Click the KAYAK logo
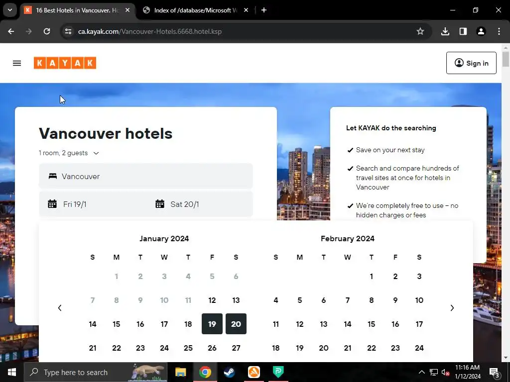Image resolution: width=510 pixels, height=382 pixels. [65, 63]
